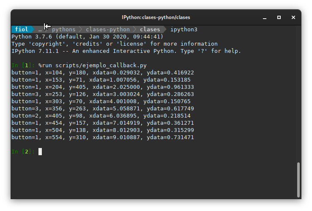The image size is (312, 211).
Task: Click the 'fiol' prompt segment
Action: pos(21,30)
